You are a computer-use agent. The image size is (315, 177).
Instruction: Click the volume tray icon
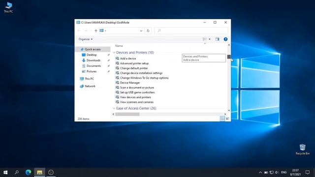click(x=277, y=173)
